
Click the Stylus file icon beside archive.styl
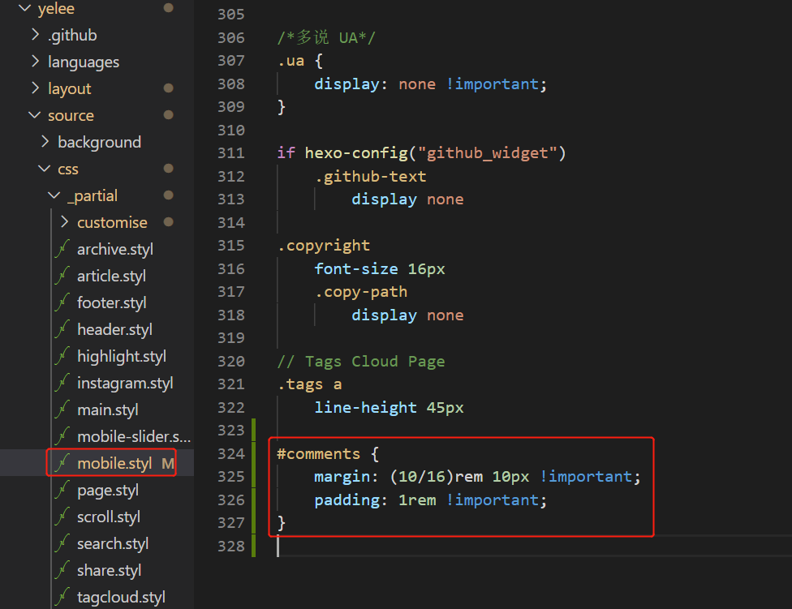(x=62, y=250)
